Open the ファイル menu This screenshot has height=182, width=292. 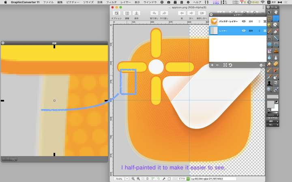(x=48, y=2)
